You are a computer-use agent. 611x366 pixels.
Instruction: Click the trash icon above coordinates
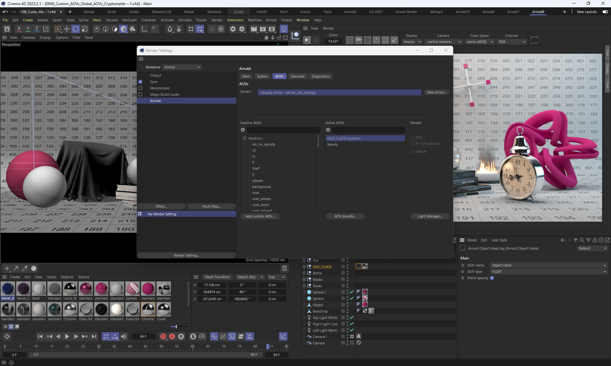click(x=284, y=268)
